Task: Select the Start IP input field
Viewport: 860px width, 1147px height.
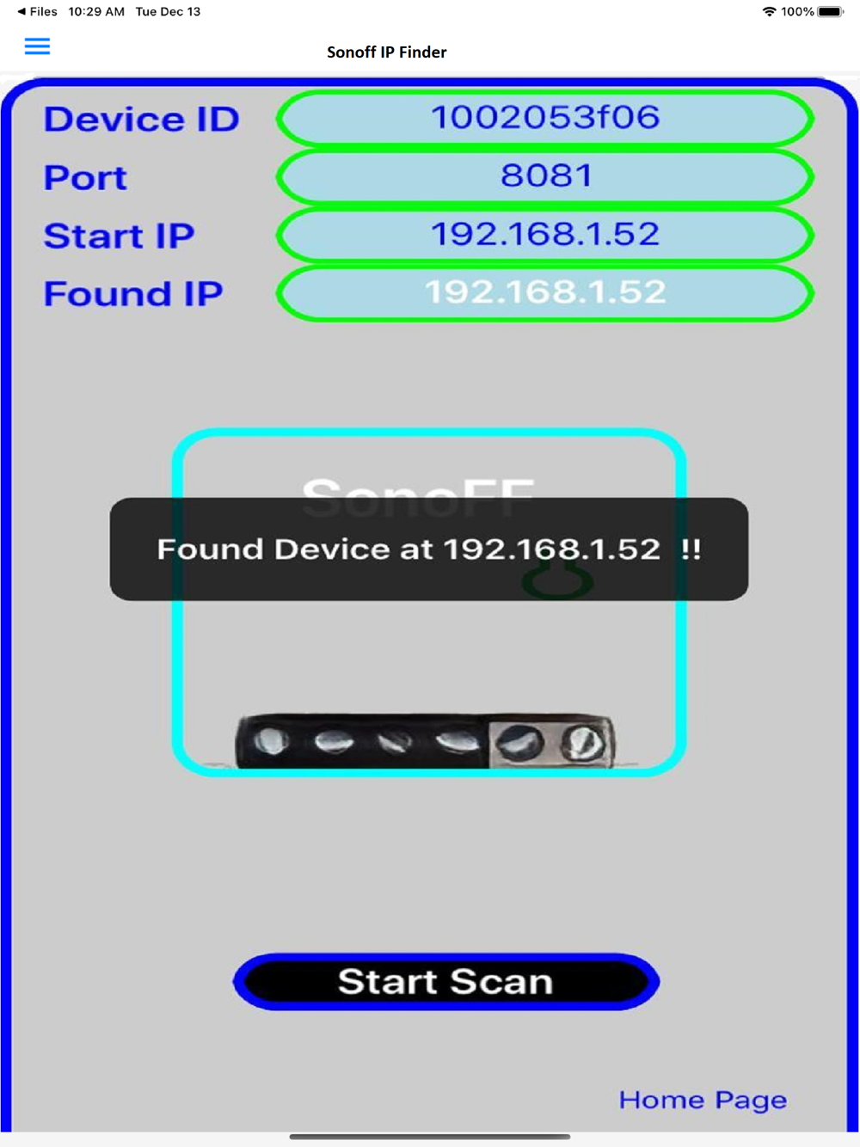Action: tap(545, 236)
